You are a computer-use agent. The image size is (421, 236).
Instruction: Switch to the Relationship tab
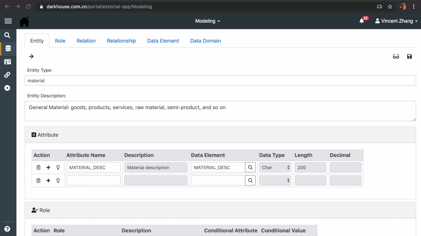[x=121, y=41]
